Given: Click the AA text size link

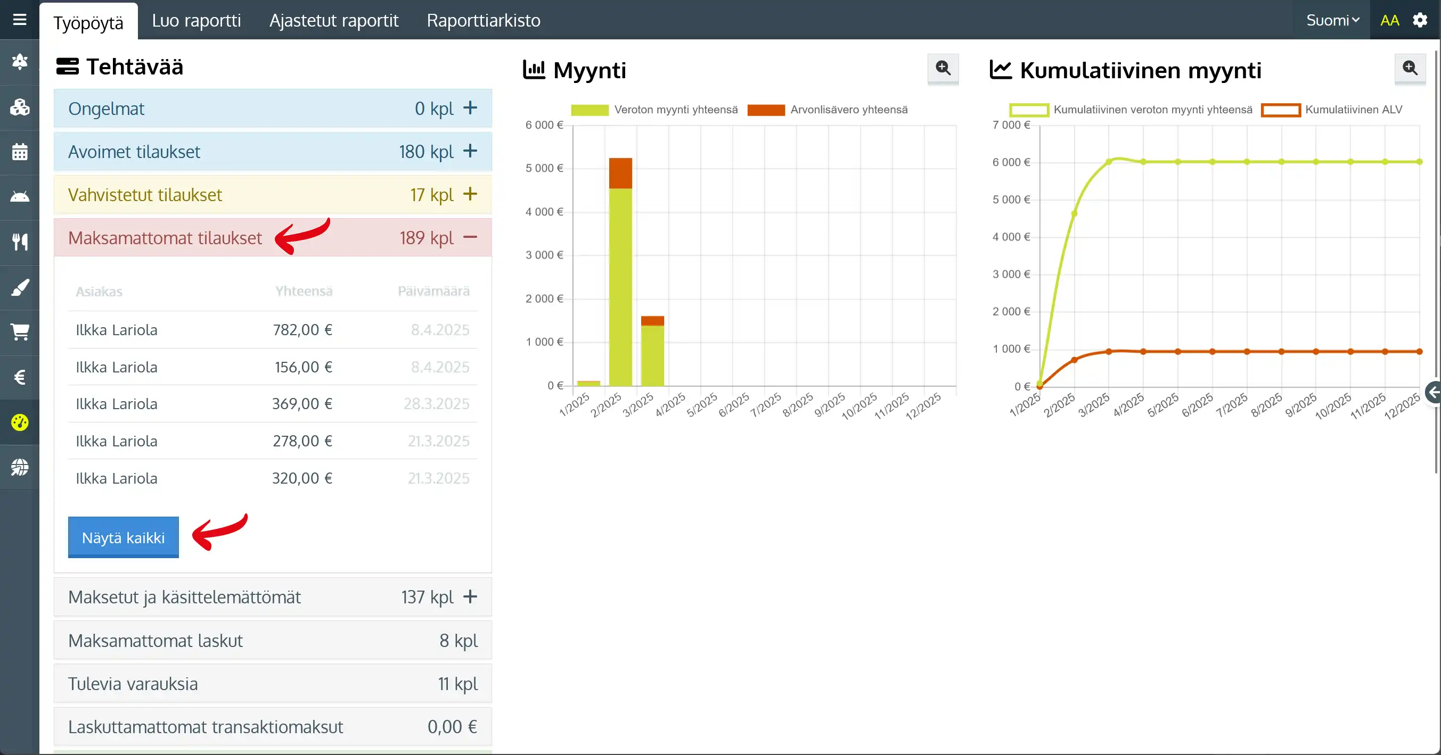Looking at the screenshot, I should [1389, 21].
